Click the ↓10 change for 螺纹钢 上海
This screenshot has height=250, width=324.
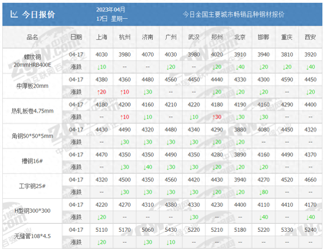tap(102, 67)
